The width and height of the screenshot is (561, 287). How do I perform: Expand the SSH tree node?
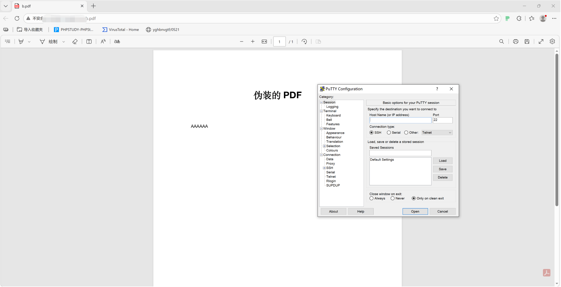point(324,168)
